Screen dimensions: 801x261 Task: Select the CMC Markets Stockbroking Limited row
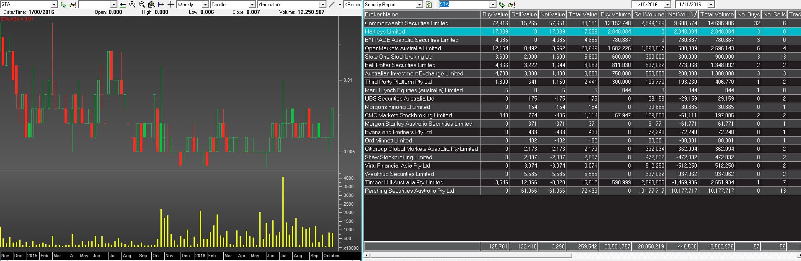point(582,116)
